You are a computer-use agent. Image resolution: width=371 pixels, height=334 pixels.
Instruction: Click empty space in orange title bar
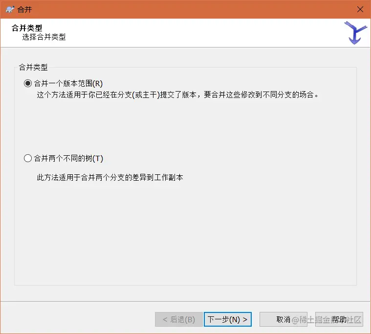(189, 9)
